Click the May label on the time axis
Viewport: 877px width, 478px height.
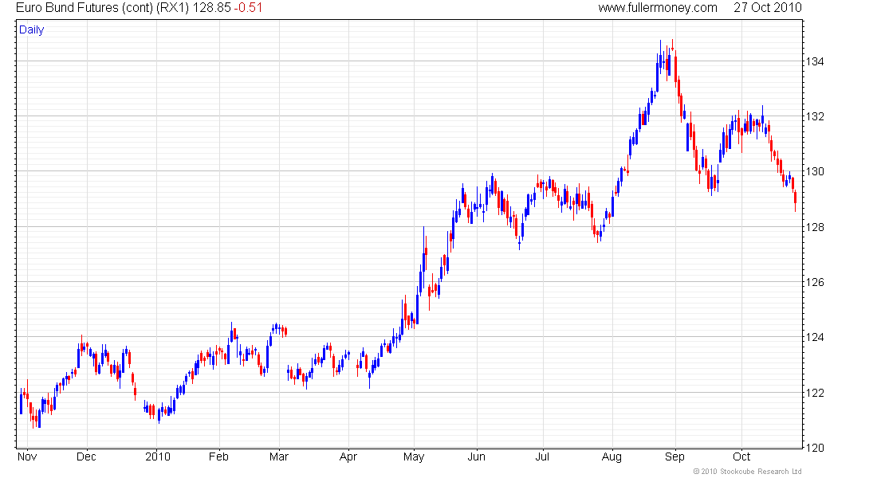[414, 456]
